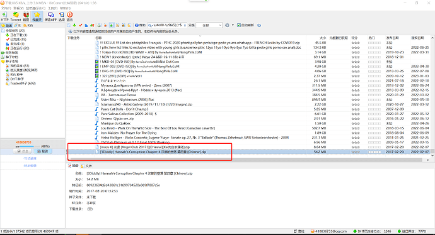
Task: Open the 工具(T) menu
Action: coord(53,8)
